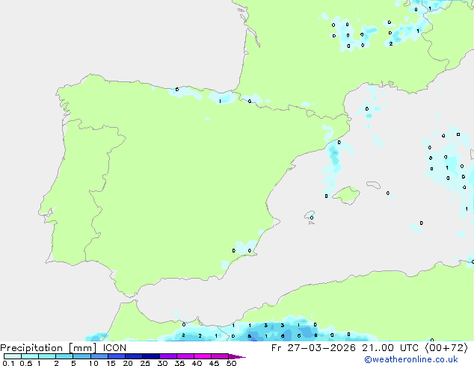
Task: Click the above-50 mm arrow tip of legend
Action: point(237,356)
